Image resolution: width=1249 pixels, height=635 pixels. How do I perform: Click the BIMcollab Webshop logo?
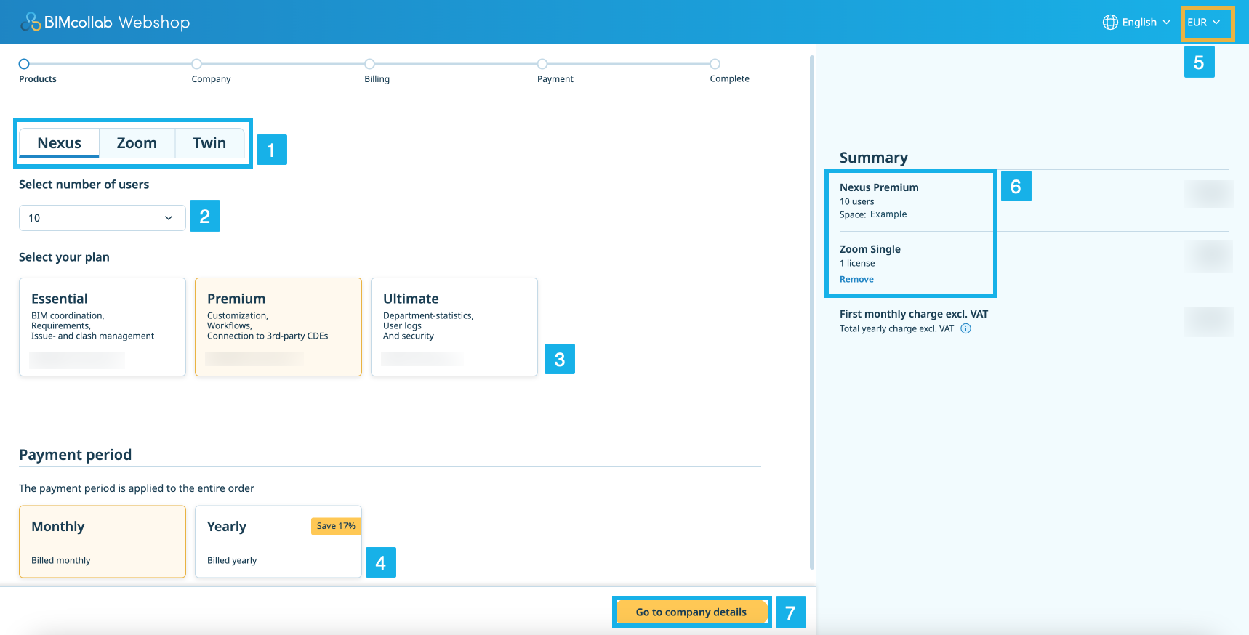point(105,22)
